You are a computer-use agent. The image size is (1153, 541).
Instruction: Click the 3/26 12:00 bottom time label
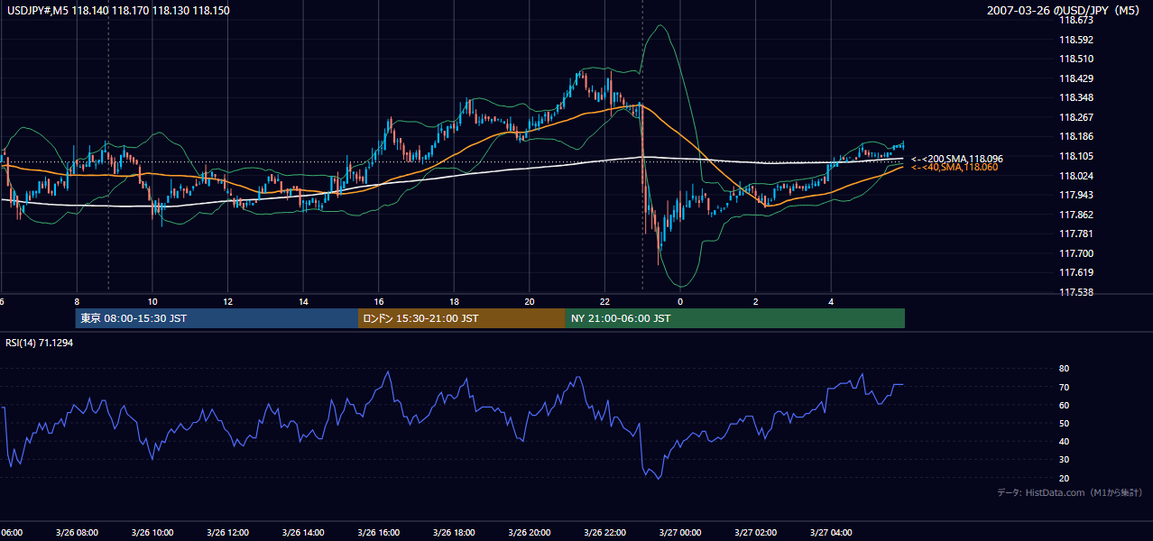coord(227,533)
